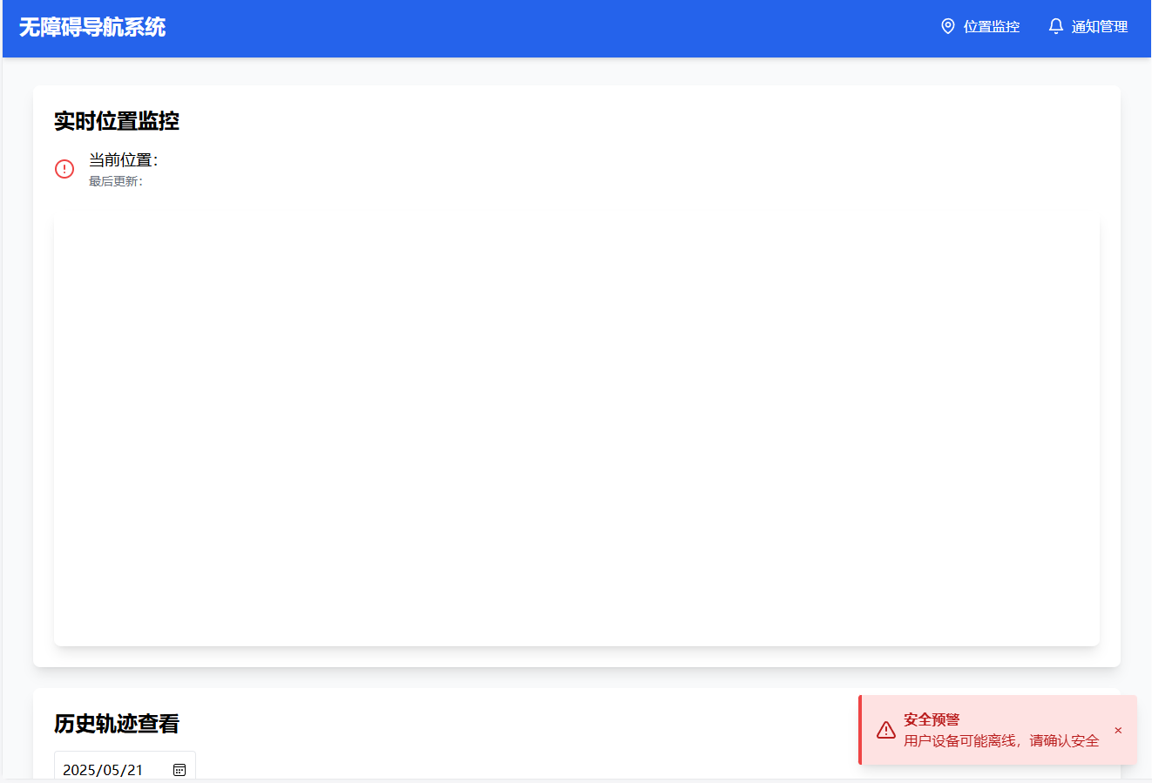1152x783 pixels.
Task: Click the red left edge of alert toast
Action: tap(860, 730)
